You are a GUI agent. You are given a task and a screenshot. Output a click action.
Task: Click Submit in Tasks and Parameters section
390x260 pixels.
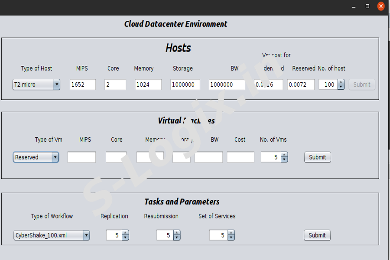(x=317, y=235)
